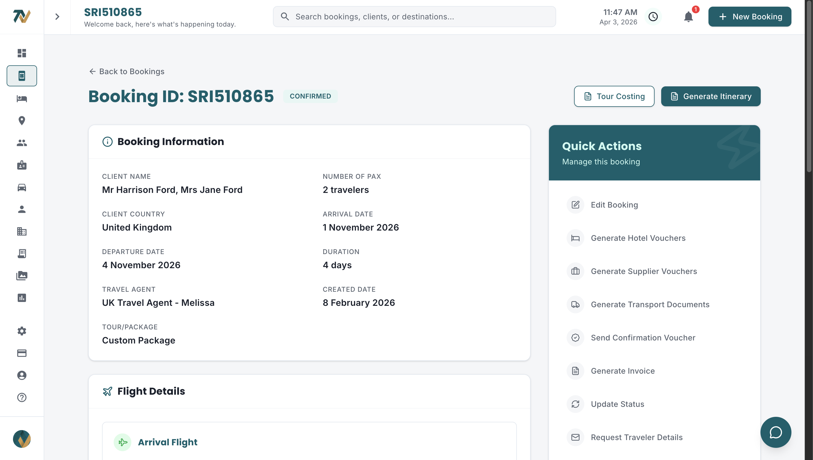Click duration value '4 days'

coord(337,265)
